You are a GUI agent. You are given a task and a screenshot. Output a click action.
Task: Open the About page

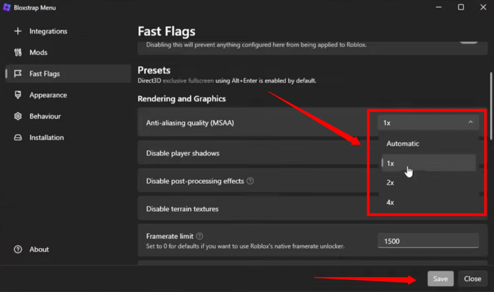68,249
